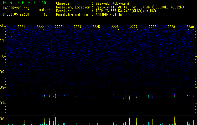Click the 1.1 frequency axis label

pos(3,41)
